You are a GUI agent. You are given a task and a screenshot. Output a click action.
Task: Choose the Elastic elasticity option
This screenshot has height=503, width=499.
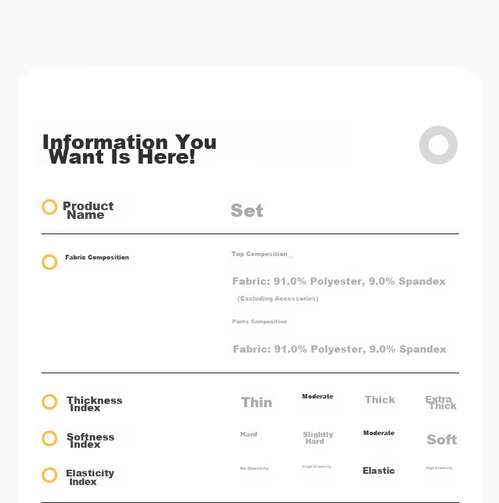point(379,470)
